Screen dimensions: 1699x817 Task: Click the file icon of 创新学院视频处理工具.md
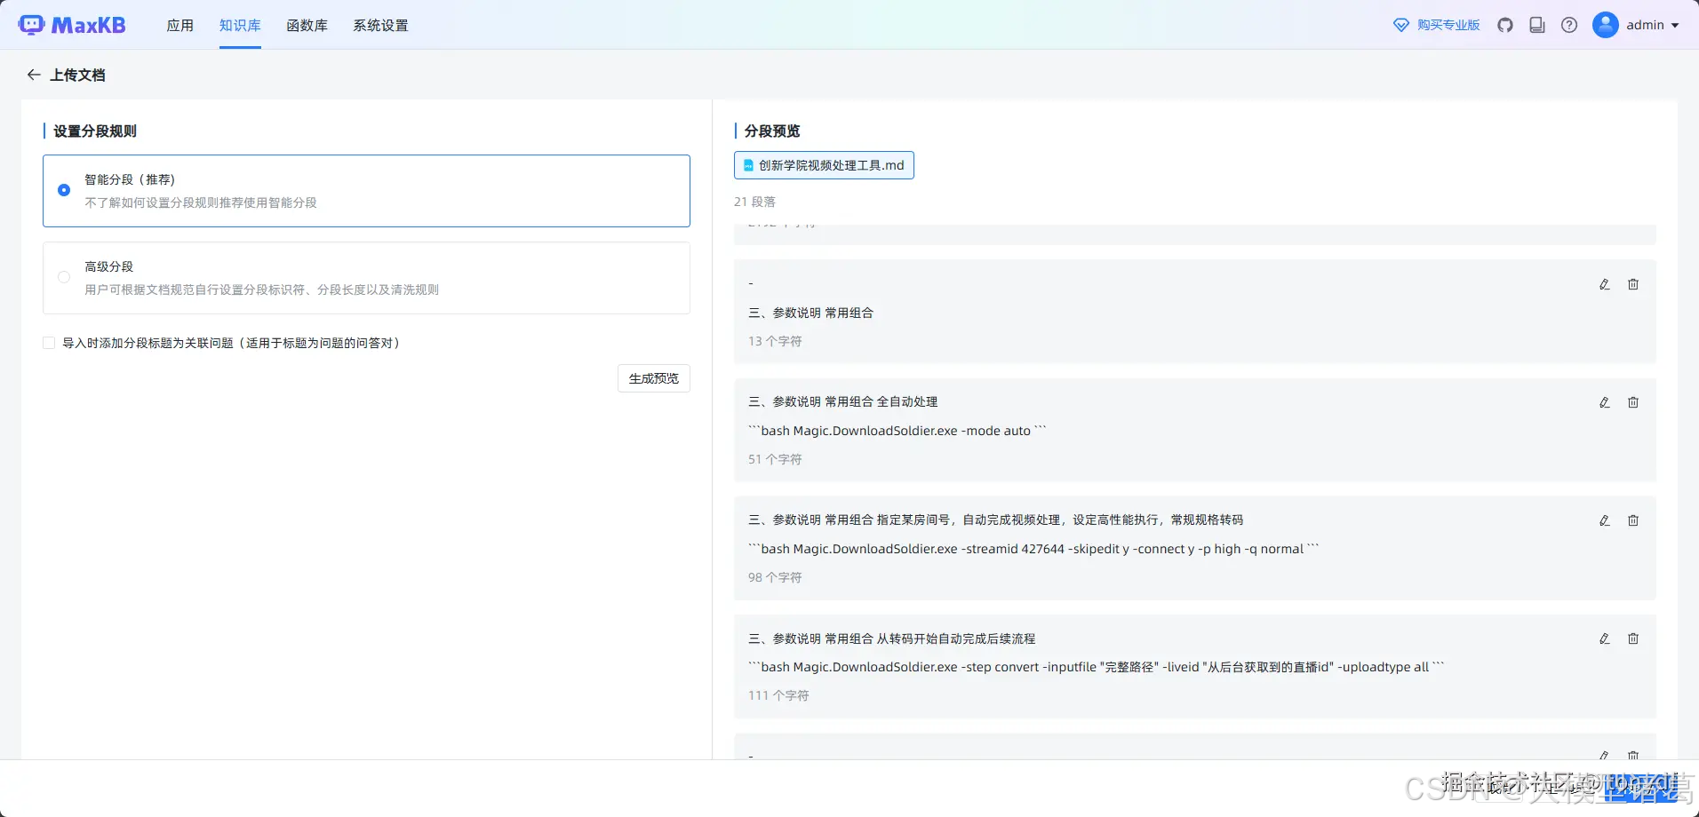(748, 165)
